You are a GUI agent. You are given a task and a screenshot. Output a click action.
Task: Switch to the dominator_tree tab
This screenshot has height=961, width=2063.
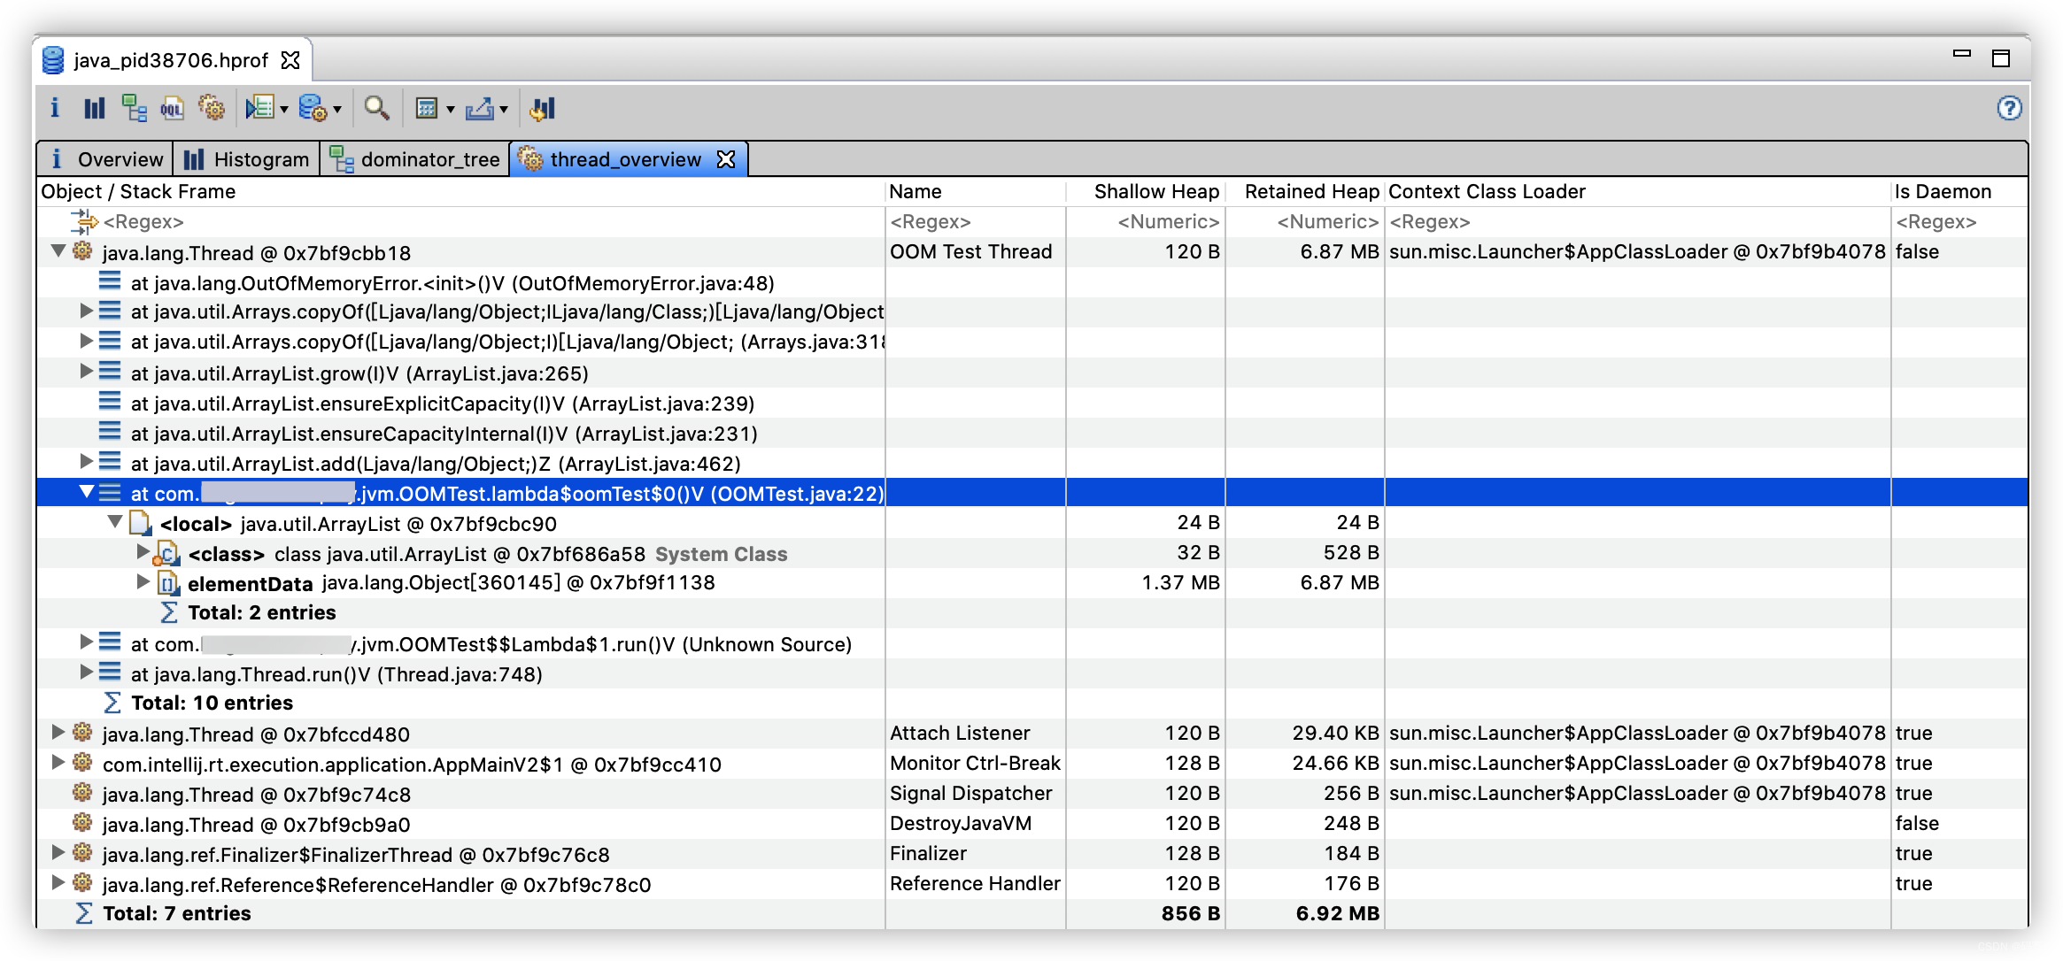tap(414, 159)
